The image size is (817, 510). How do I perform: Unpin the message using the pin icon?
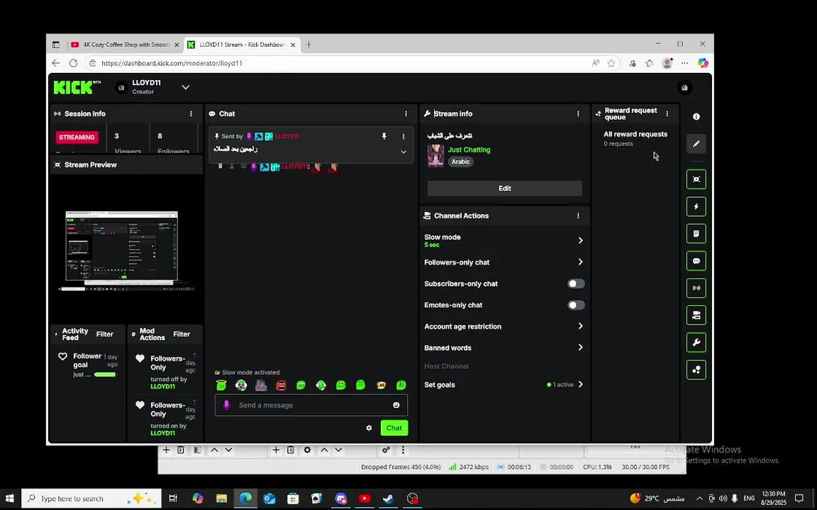click(384, 136)
